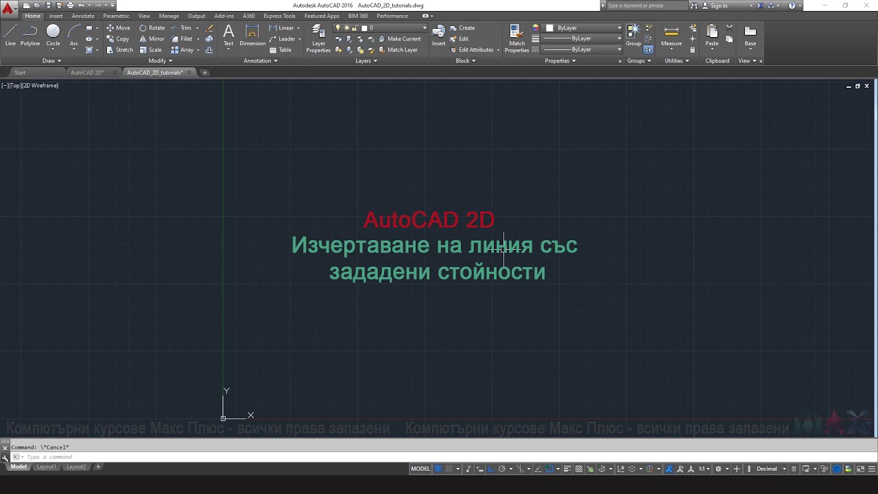Image resolution: width=878 pixels, height=494 pixels.
Task: Click the object color wheel icon
Action: coord(536,28)
